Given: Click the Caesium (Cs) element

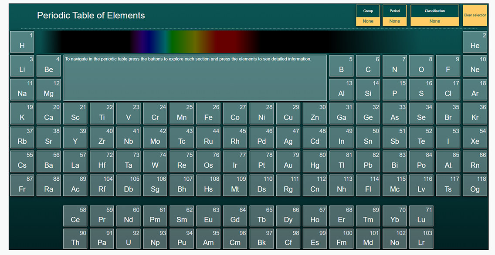Looking at the screenshot, I should point(22,162).
